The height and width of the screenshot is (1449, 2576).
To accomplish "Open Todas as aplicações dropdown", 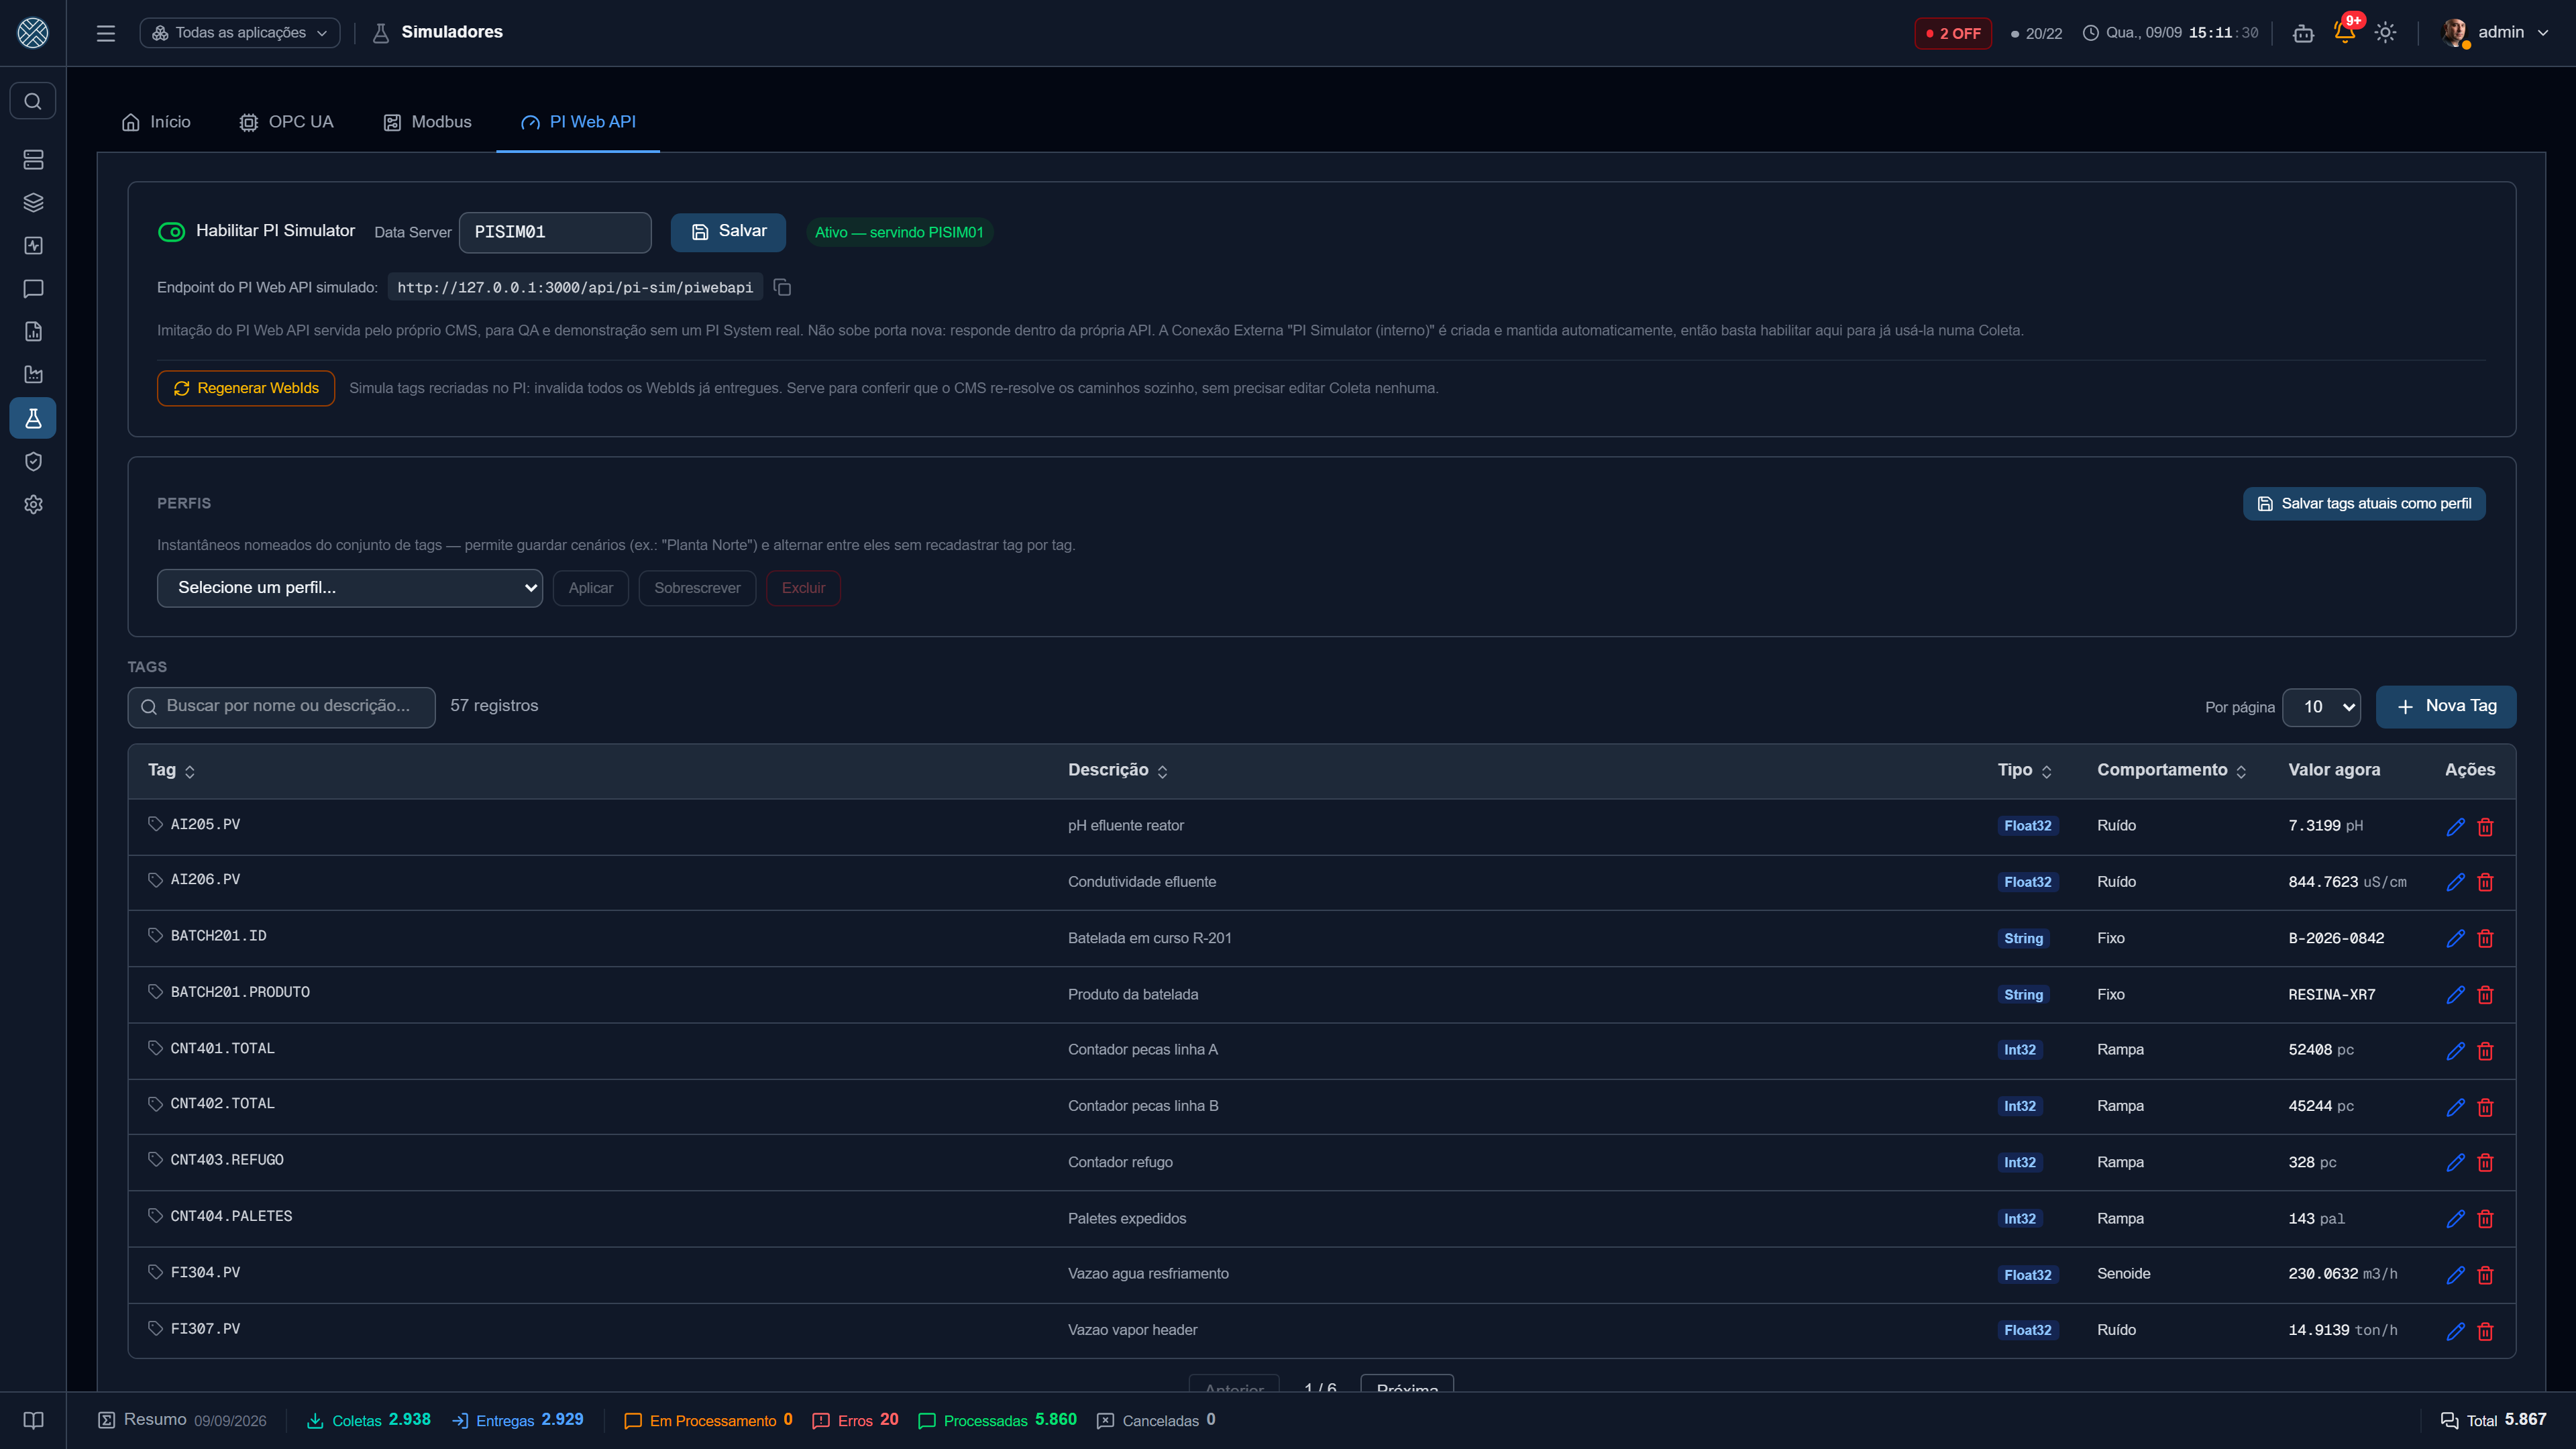I will click(240, 33).
